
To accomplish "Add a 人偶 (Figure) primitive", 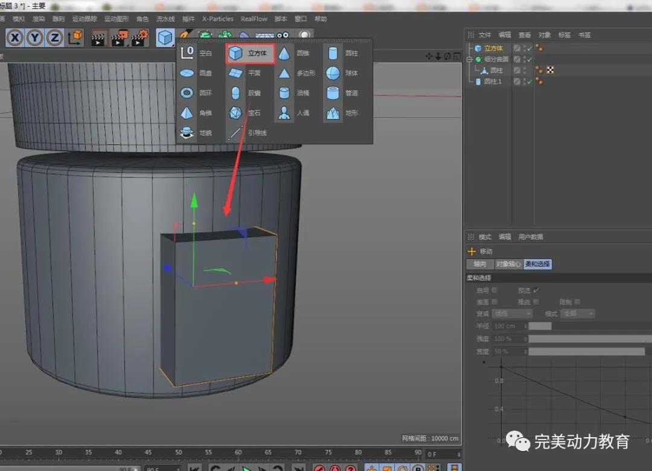I will click(294, 113).
